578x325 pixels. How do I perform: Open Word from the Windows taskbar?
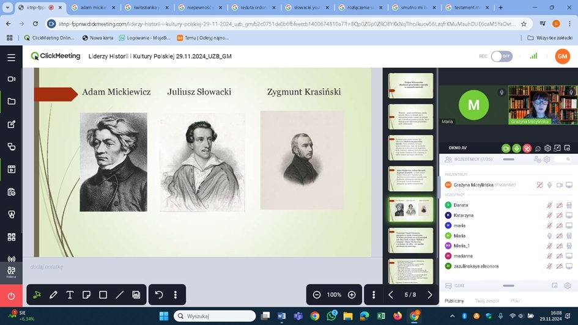(281, 316)
